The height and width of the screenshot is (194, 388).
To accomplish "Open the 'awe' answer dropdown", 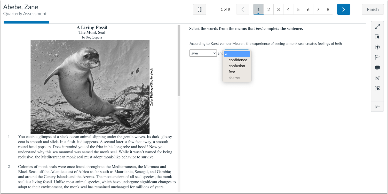I will coord(203,53).
